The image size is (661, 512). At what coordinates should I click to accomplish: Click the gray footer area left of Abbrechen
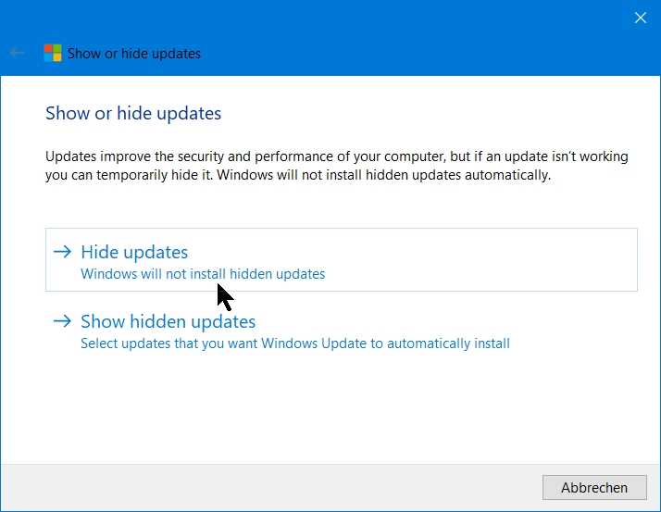tap(278, 487)
